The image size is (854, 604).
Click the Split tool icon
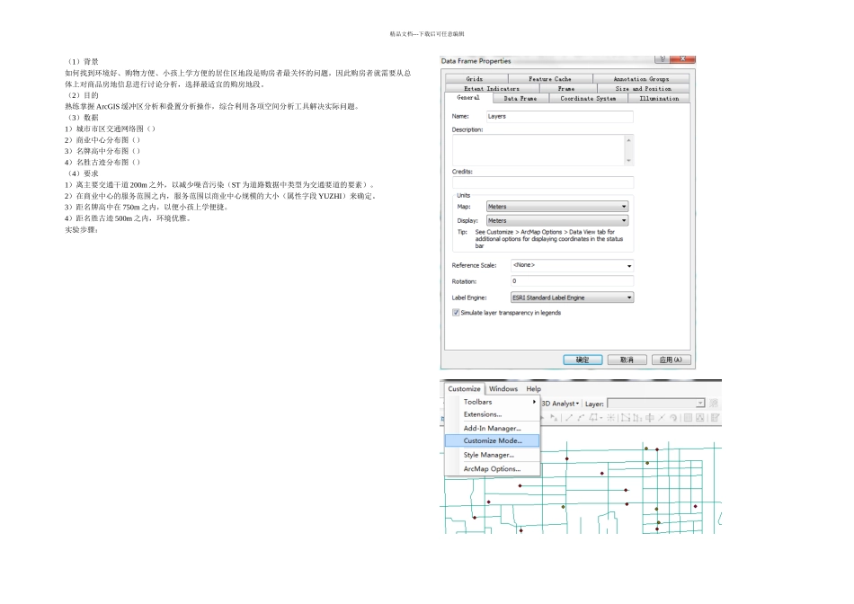662,418
